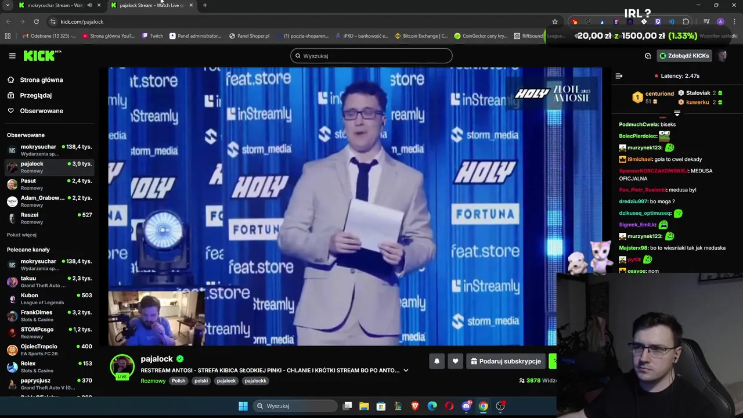The height and width of the screenshot is (418, 743).
Task: Open Microsoft Store from taskbar
Action: tap(381, 406)
